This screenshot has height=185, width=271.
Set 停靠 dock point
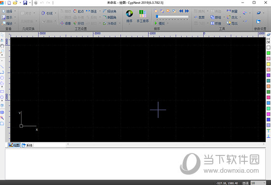click(x=66, y=23)
